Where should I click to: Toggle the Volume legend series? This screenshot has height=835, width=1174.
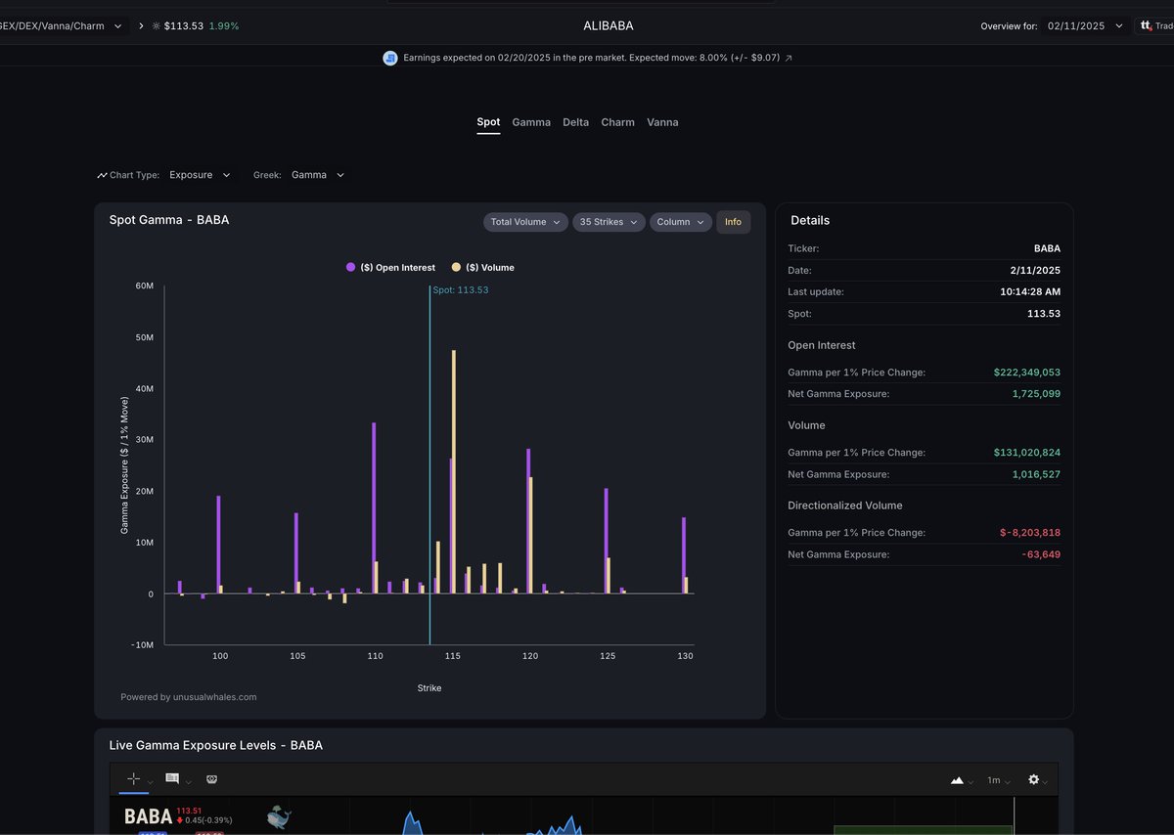point(483,267)
